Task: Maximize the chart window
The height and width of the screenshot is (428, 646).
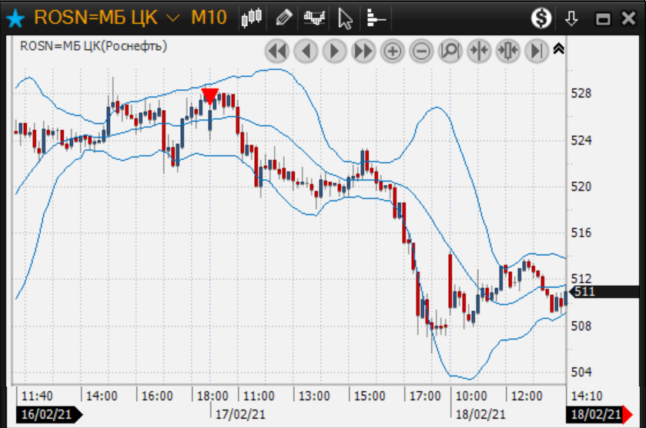Action: (x=603, y=19)
